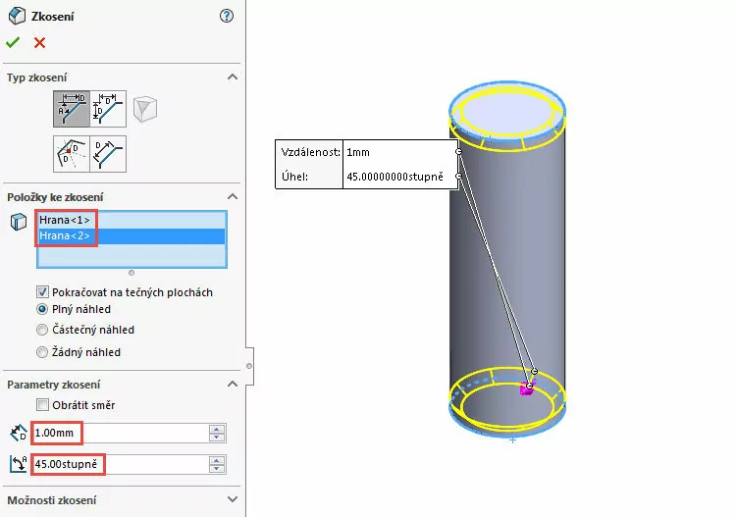This screenshot has height=517, width=736.
Task: Click the Zkosení feature icon in header
Action: (x=18, y=16)
